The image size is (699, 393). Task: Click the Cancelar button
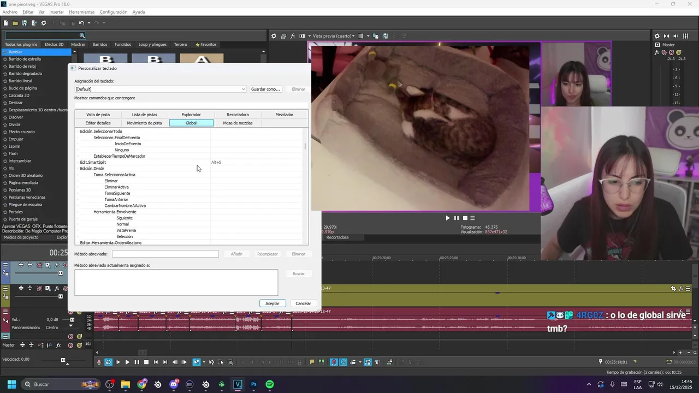(x=303, y=303)
